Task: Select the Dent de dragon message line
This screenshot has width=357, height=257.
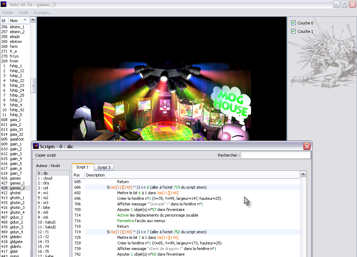Action: (186, 249)
